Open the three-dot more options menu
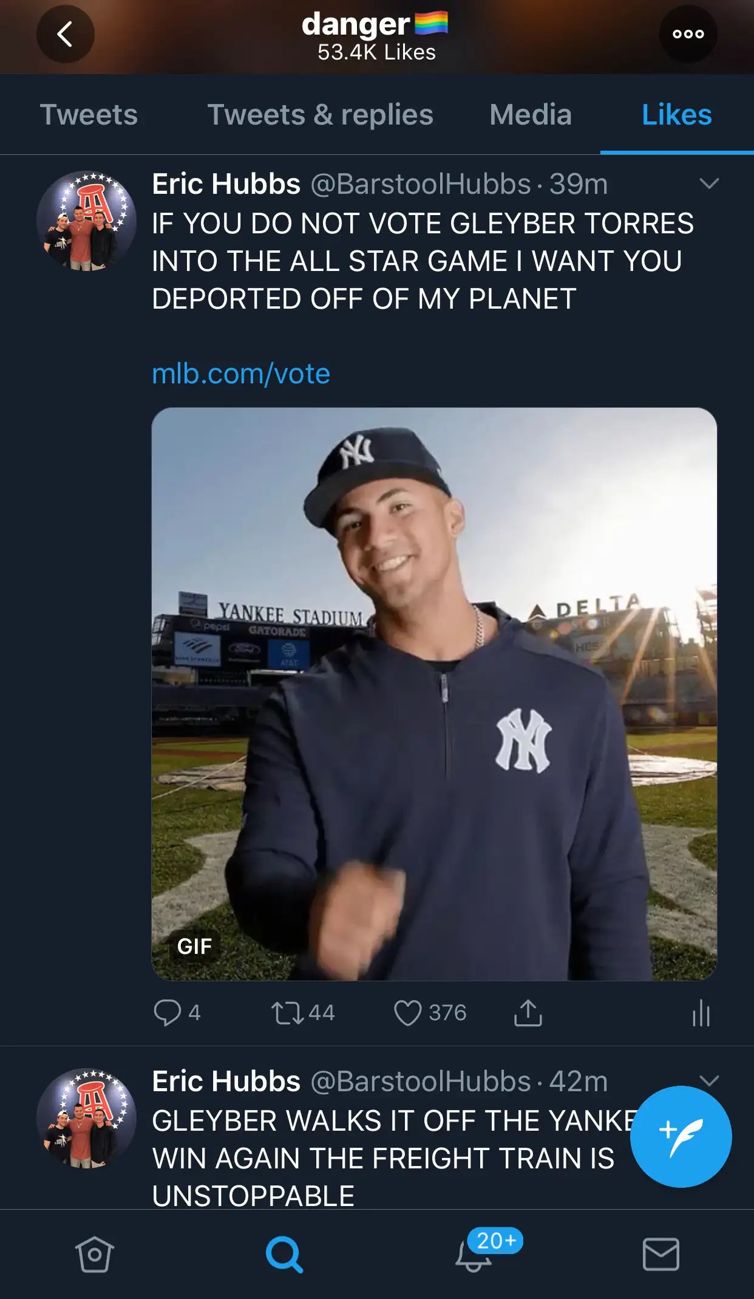This screenshot has width=754, height=1299. [x=688, y=34]
